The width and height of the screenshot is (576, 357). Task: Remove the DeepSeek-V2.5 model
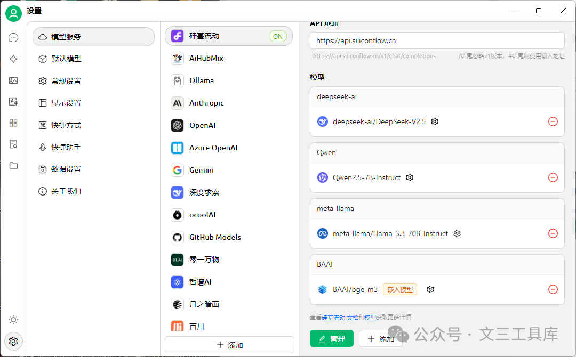tap(553, 121)
